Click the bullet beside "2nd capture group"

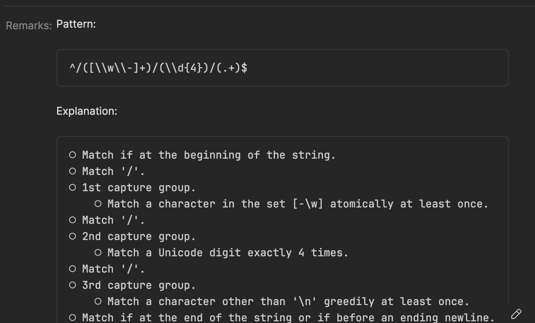coord(73,236)
